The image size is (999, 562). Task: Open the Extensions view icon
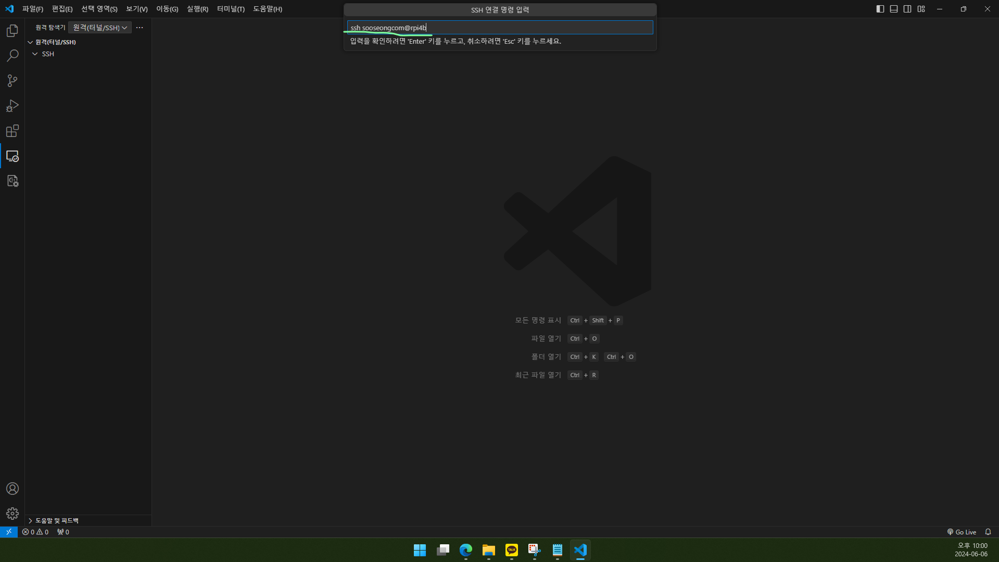coord(12,131)
